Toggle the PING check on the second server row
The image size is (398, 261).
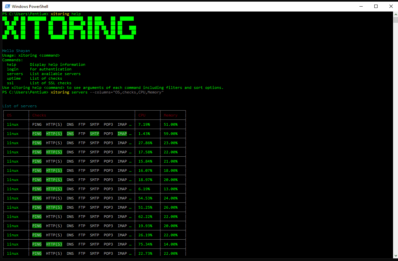pyautogui.click(x=37, y=133)
